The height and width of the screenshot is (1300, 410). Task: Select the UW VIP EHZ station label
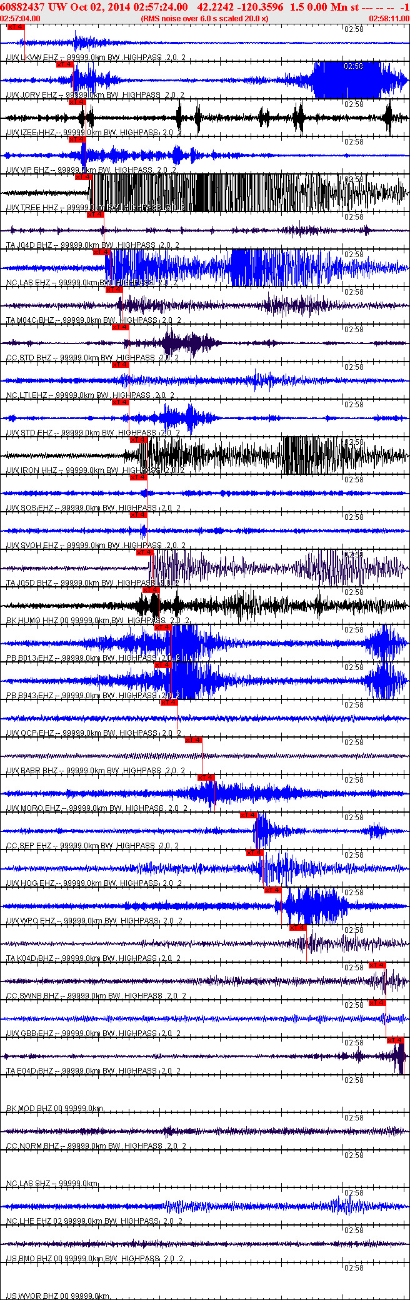[x=91, y=170]
